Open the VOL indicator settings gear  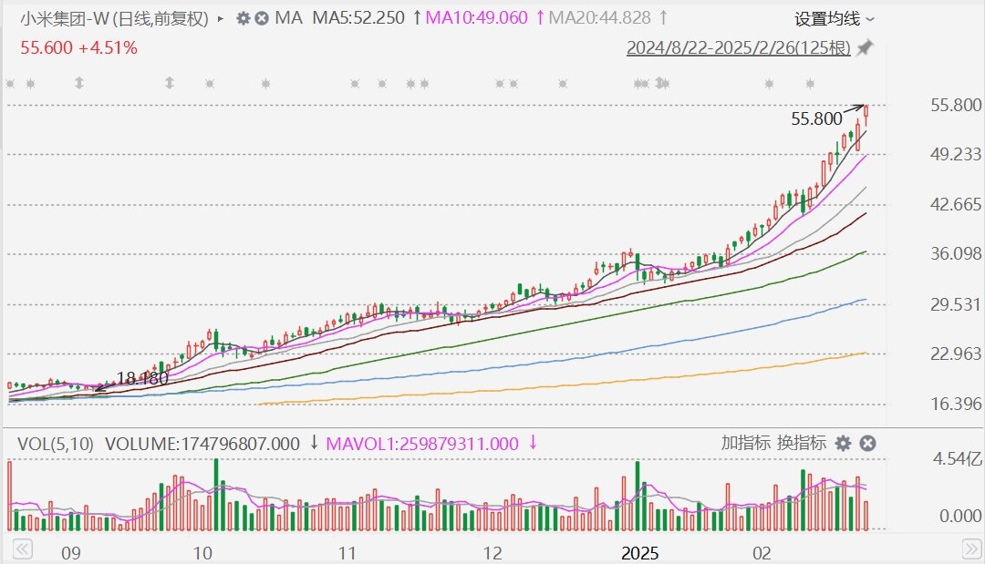coord(844,444)
